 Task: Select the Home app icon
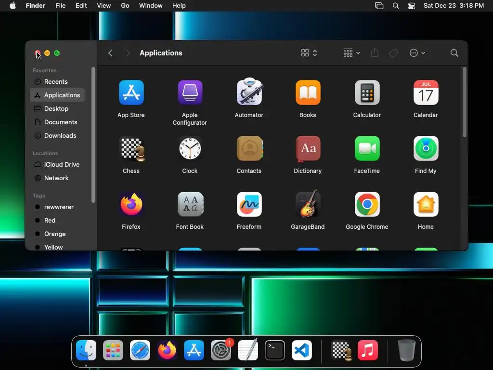tap(426, 204)
